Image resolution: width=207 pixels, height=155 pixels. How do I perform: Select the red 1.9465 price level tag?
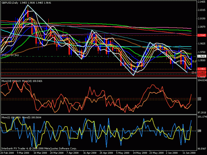[x=202, y=69]
